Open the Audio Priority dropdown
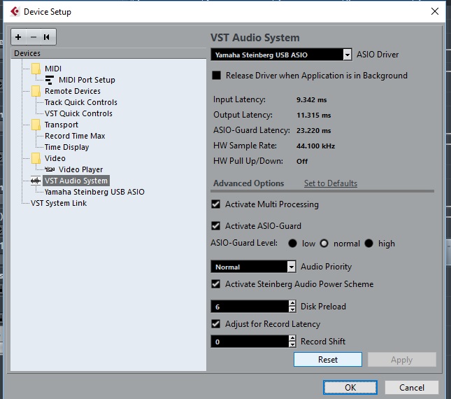Screen dimensions: 451x399 tap(292, 267)
